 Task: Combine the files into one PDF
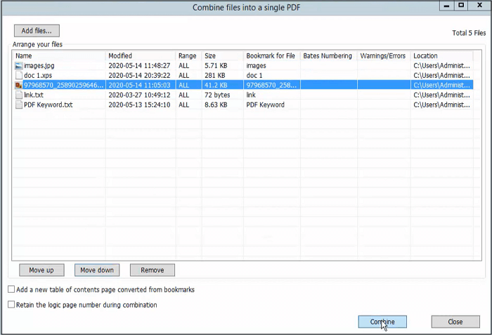[x=382, y=322]
